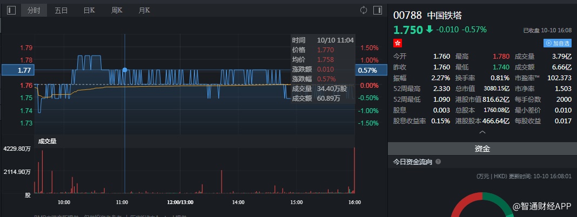The image size is (577, 217).
Task: Click the 4229.80万 volume axis label
Action: (17, 149)
